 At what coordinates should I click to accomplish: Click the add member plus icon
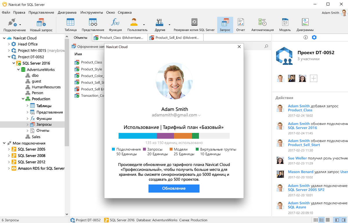tap(313, 78)
